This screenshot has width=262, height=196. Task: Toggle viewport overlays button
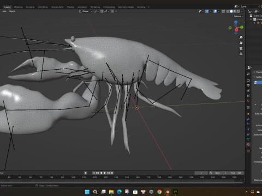(215, 11)
